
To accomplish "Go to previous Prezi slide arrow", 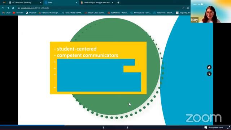I will tap(104, 127).
